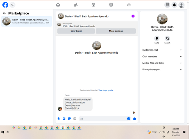The image size is (189, 139).
Task: Choose a sticker with the sticker icon
Action: click(69, 119)
